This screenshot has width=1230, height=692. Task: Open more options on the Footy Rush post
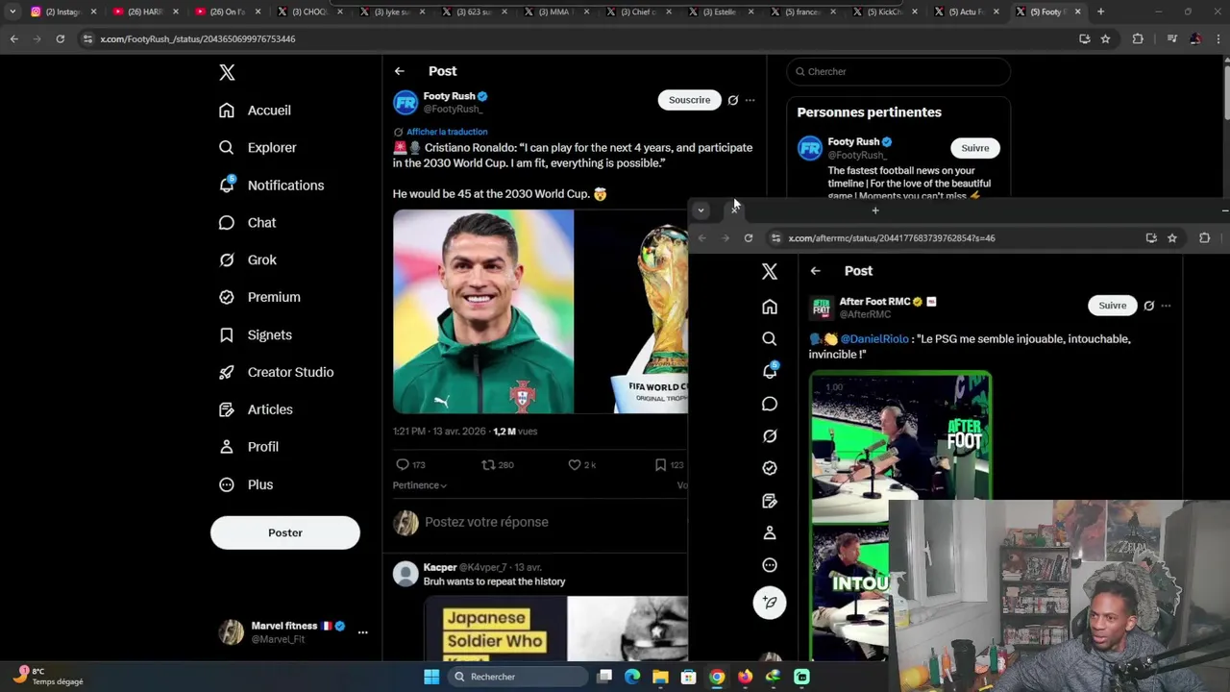click(x=750, y=100)
